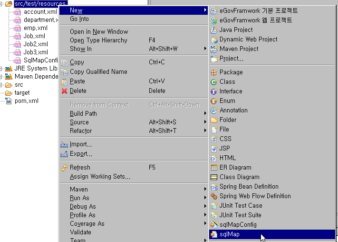
Task: Select pom.xml in the project tree
Action: (x=26, y=101)
